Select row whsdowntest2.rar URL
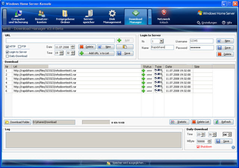Viewport: 239px width, 168px height. pyautogui.click(x=45, y=75)
